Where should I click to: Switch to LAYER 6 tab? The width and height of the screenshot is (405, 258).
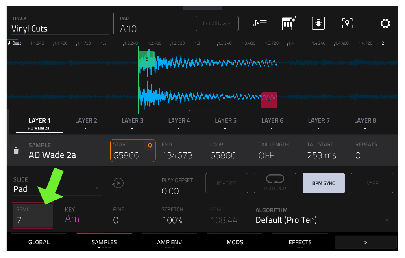[x=272, y=124]
